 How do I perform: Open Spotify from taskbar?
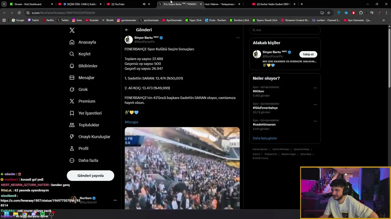point(42,214)
